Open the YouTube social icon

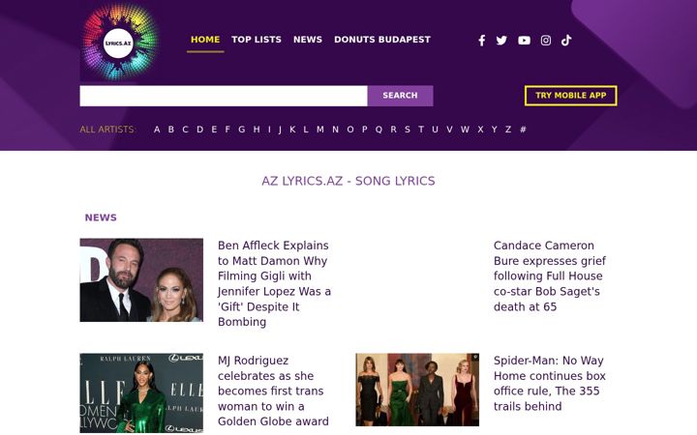click(x=524, y=41)
